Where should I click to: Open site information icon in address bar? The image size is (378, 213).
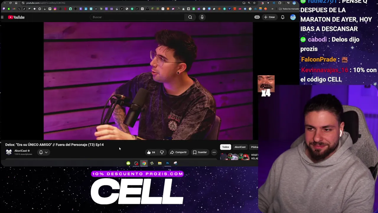click(x=23, y=3)
